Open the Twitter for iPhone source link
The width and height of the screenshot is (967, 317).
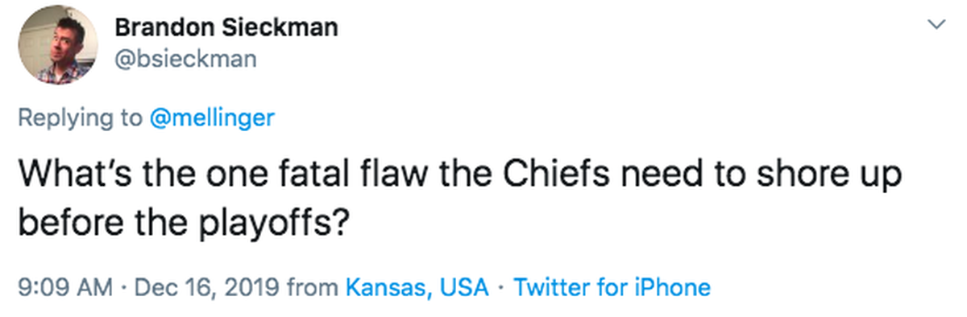click(x=612, y=287)
